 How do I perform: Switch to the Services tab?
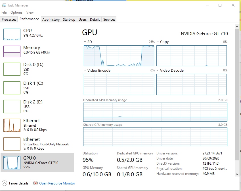click(109, 20)
